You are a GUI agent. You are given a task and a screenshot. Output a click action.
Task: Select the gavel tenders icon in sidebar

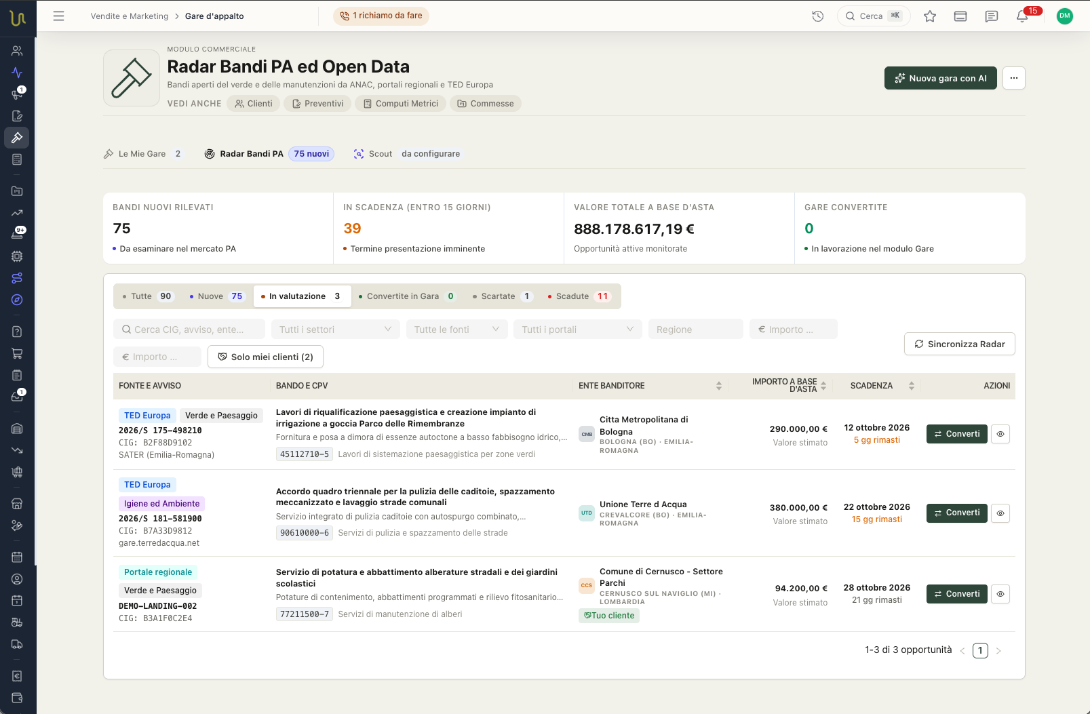pyautogui.click(x=17, y=138)
